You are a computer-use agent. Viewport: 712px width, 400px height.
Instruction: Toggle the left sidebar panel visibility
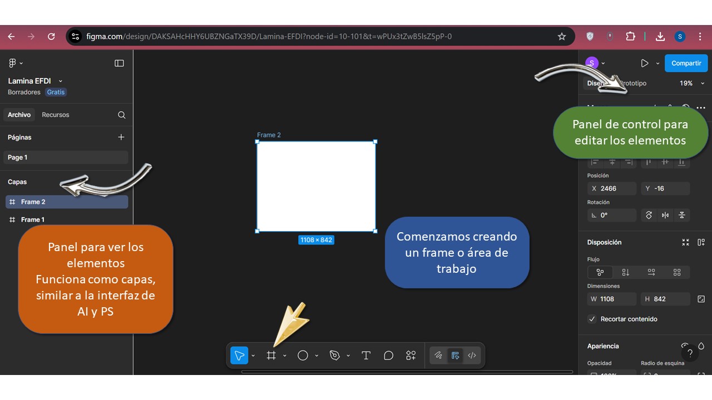coord(119,63)
